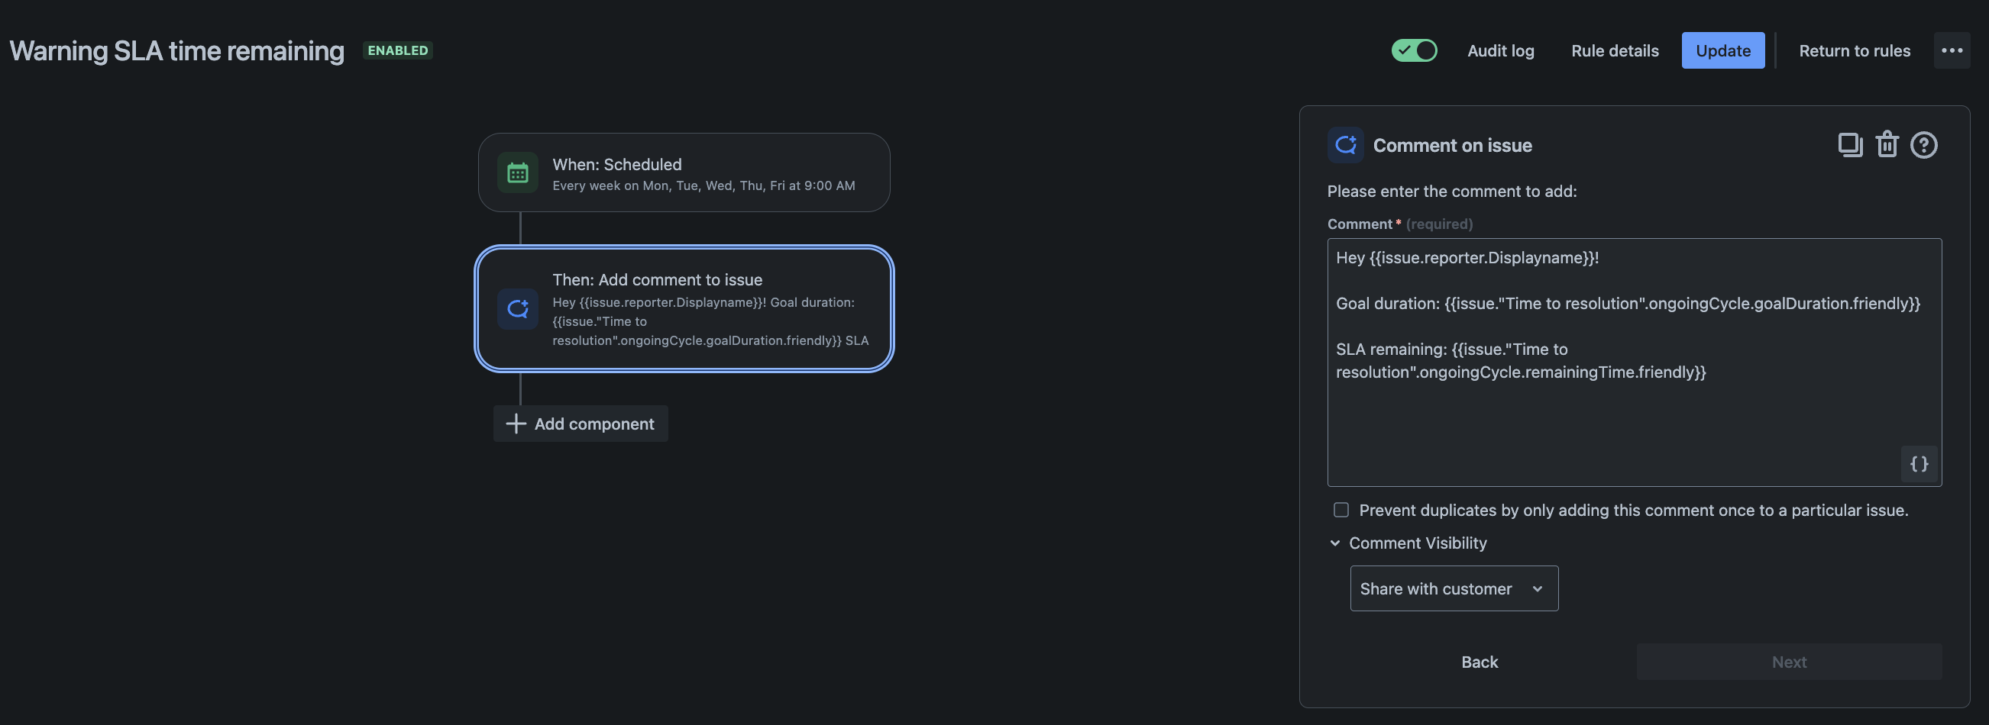1989x725 pixels.
Task: Click the plus icon to add component
Action: pyautogui.click(x=515, y=424)
